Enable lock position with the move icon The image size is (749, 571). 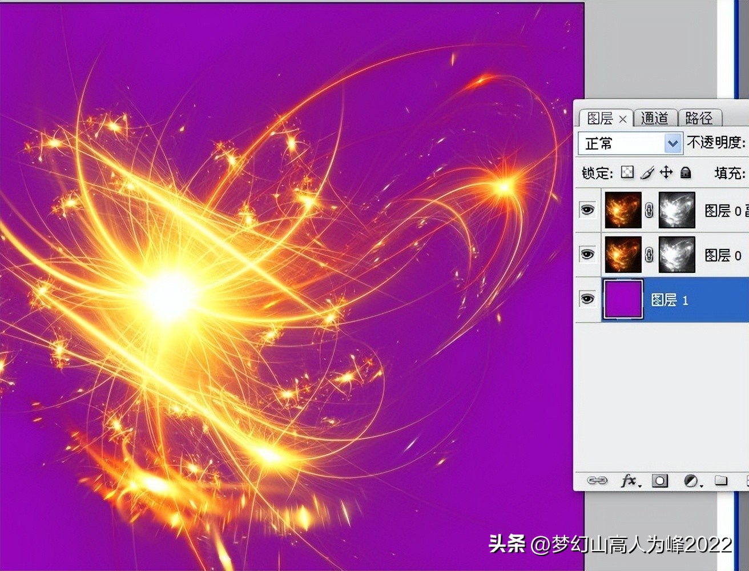[x=666, y=172]
